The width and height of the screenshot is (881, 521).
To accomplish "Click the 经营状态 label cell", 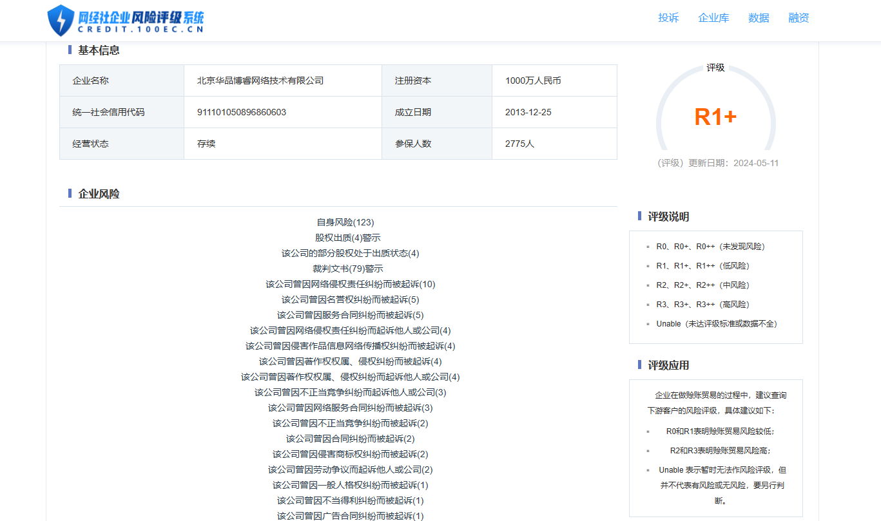I will (x=122, y=144).
